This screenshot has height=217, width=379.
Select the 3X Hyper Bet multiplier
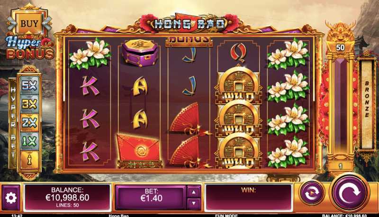[x=29, y=104]
